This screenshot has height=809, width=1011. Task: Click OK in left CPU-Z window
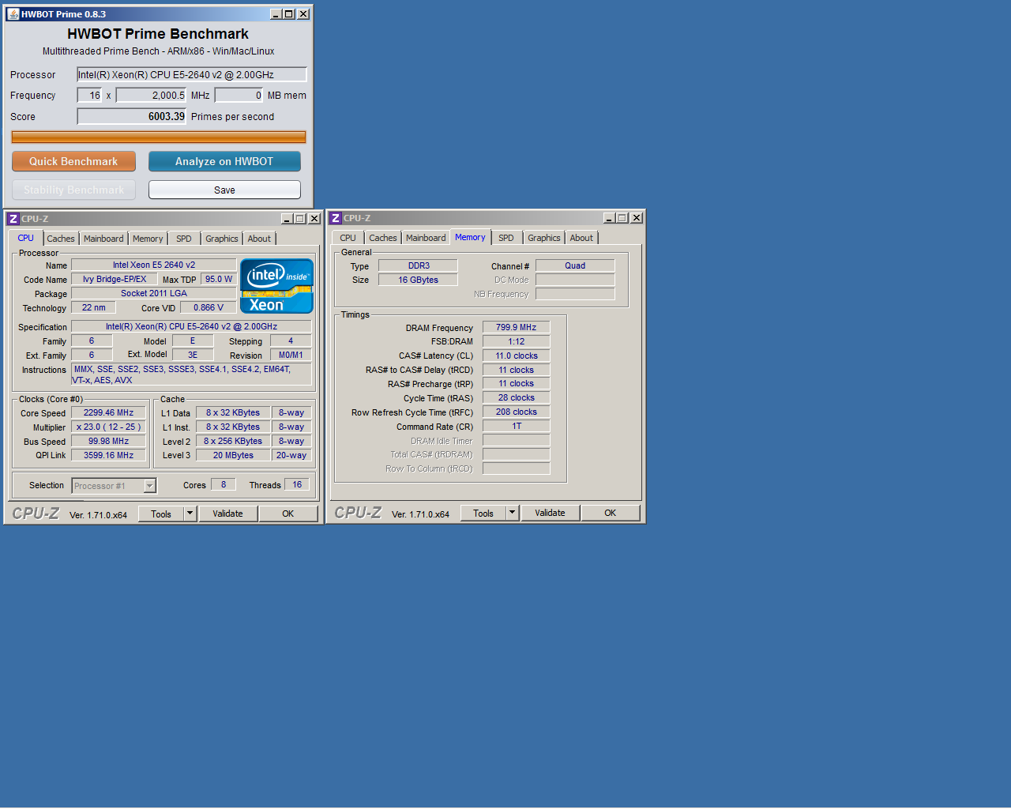[x=288, y=514]
